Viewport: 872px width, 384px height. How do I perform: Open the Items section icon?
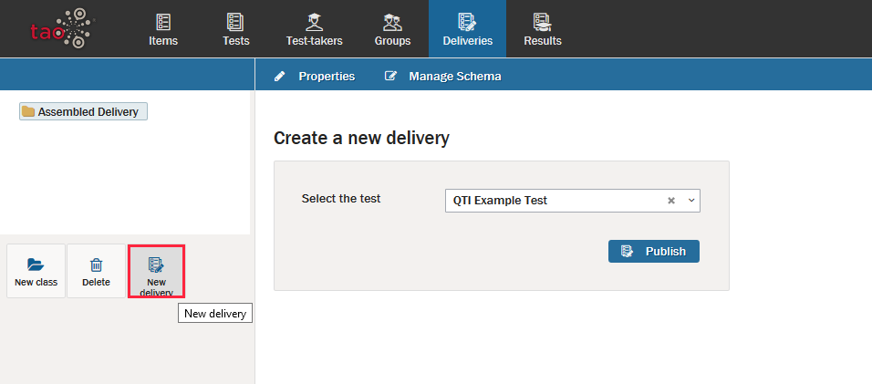pyautogui.click(x=163, y=22)
